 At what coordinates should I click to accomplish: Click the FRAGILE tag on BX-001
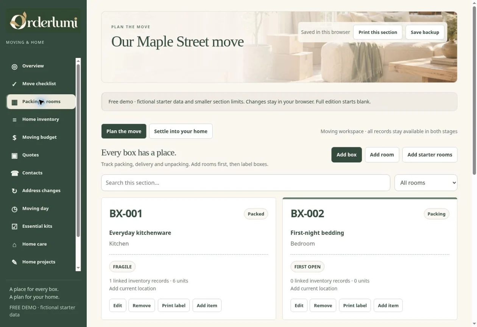click(x=122, y=267)
